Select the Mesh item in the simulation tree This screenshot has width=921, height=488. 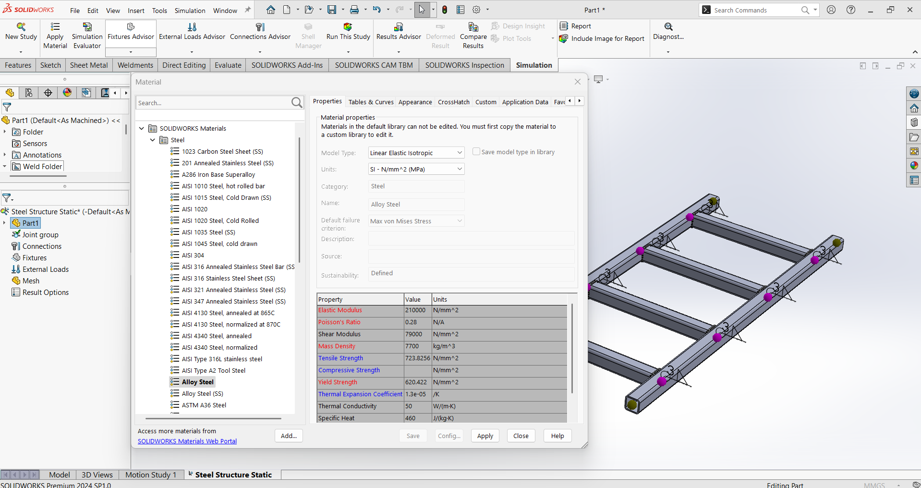click(x=31, y=281)
